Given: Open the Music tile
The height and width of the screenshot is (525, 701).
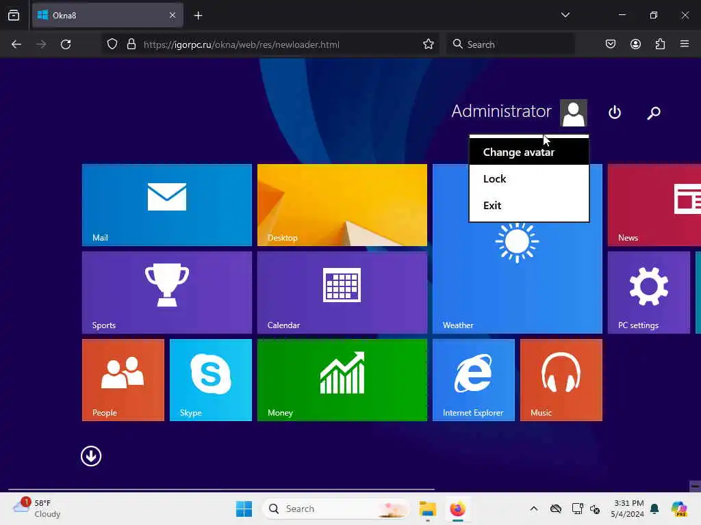Looking at the screenshot, I should coord(561,380).
